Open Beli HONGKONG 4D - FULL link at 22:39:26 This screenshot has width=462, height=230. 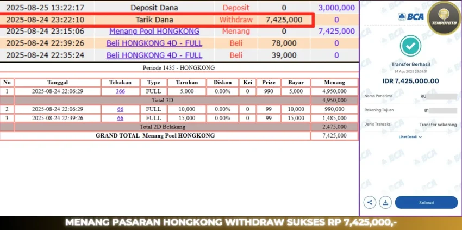pyautogui.click(x=154, y=43)
